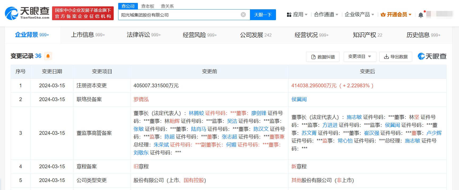The height and width of the screenshot is (190, 459).
Task: Open 林腾蛟 person link
Action: tap(196, 113)
